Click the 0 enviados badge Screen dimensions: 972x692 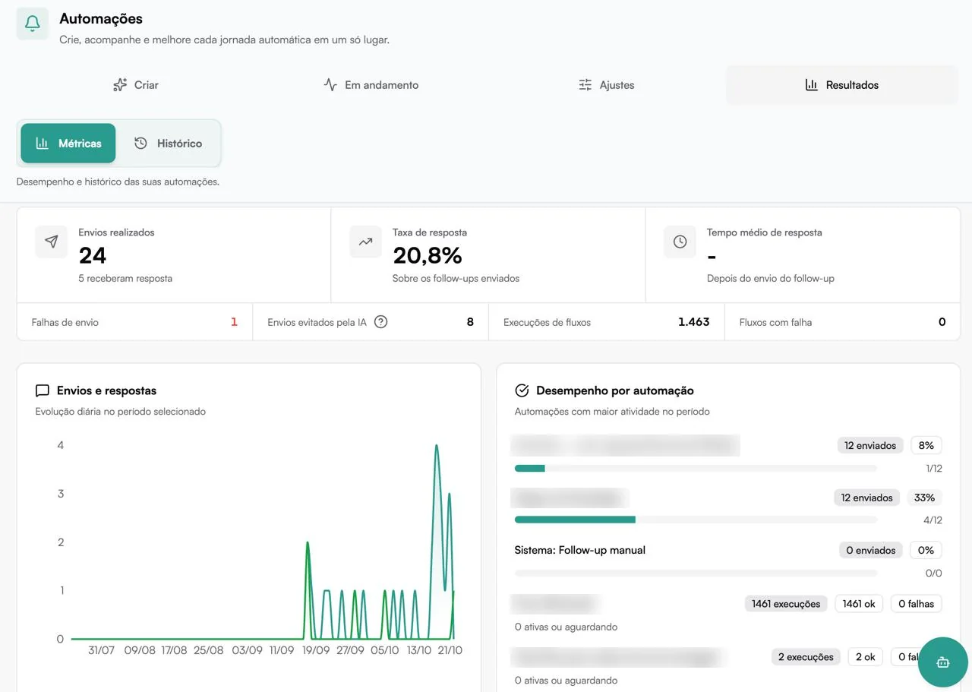point(871,551)
